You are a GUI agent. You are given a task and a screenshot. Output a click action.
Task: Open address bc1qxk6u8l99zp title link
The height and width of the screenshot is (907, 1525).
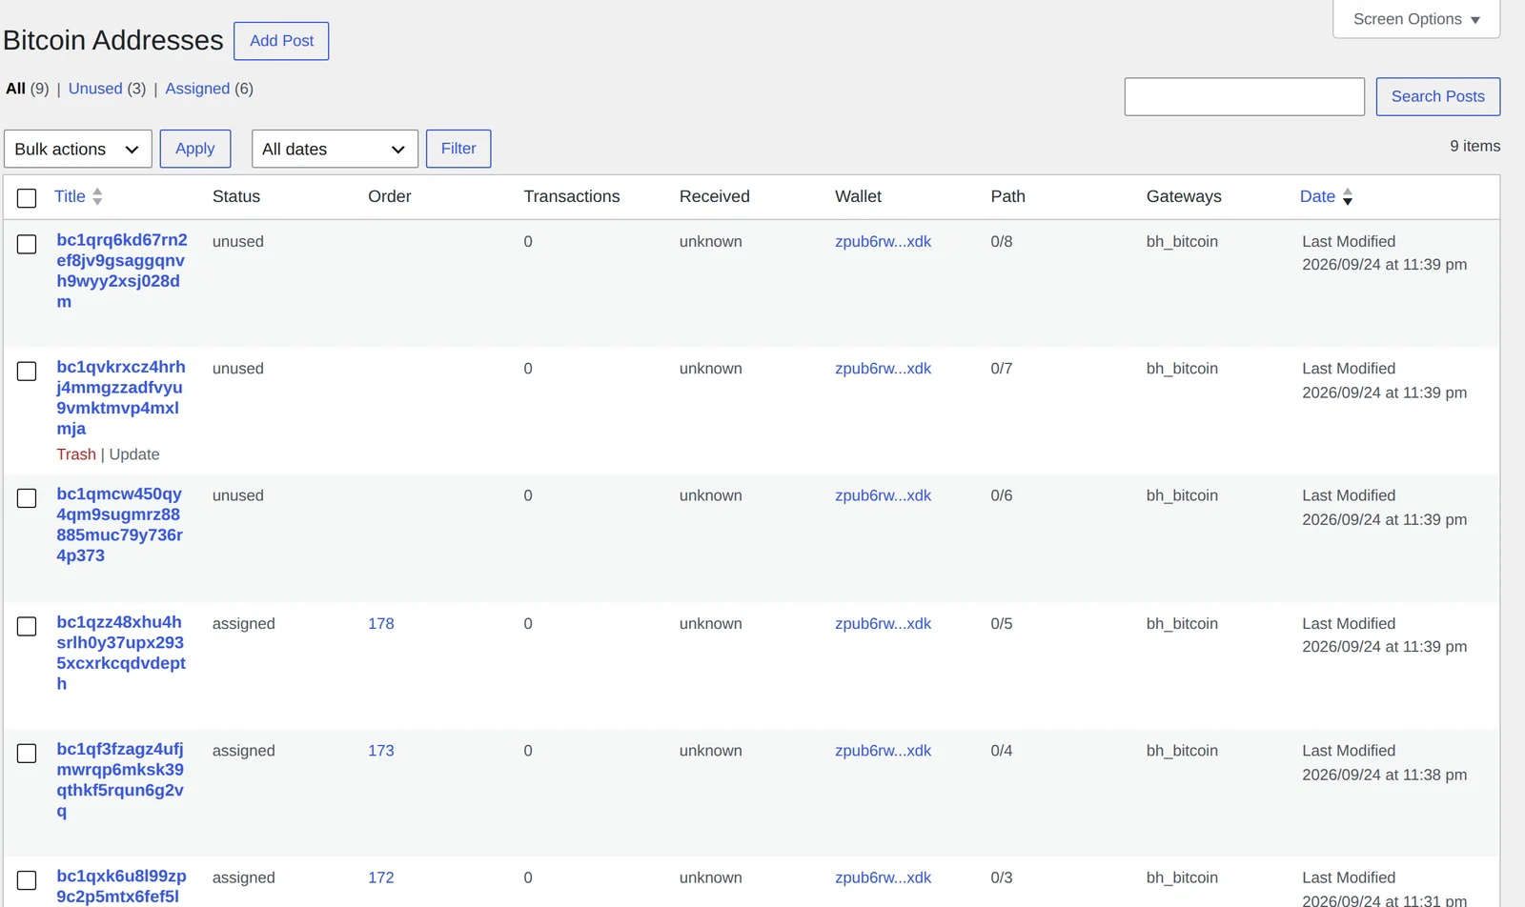coord(121,886)
